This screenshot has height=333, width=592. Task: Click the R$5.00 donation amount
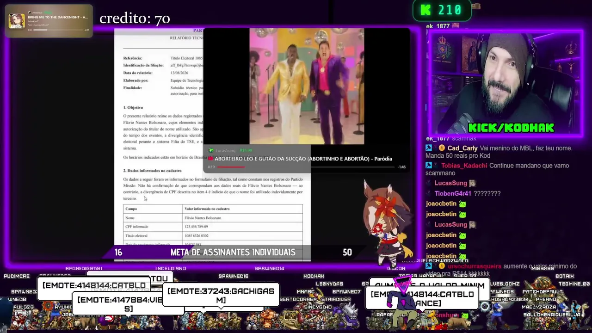click(x=245, y=150)
